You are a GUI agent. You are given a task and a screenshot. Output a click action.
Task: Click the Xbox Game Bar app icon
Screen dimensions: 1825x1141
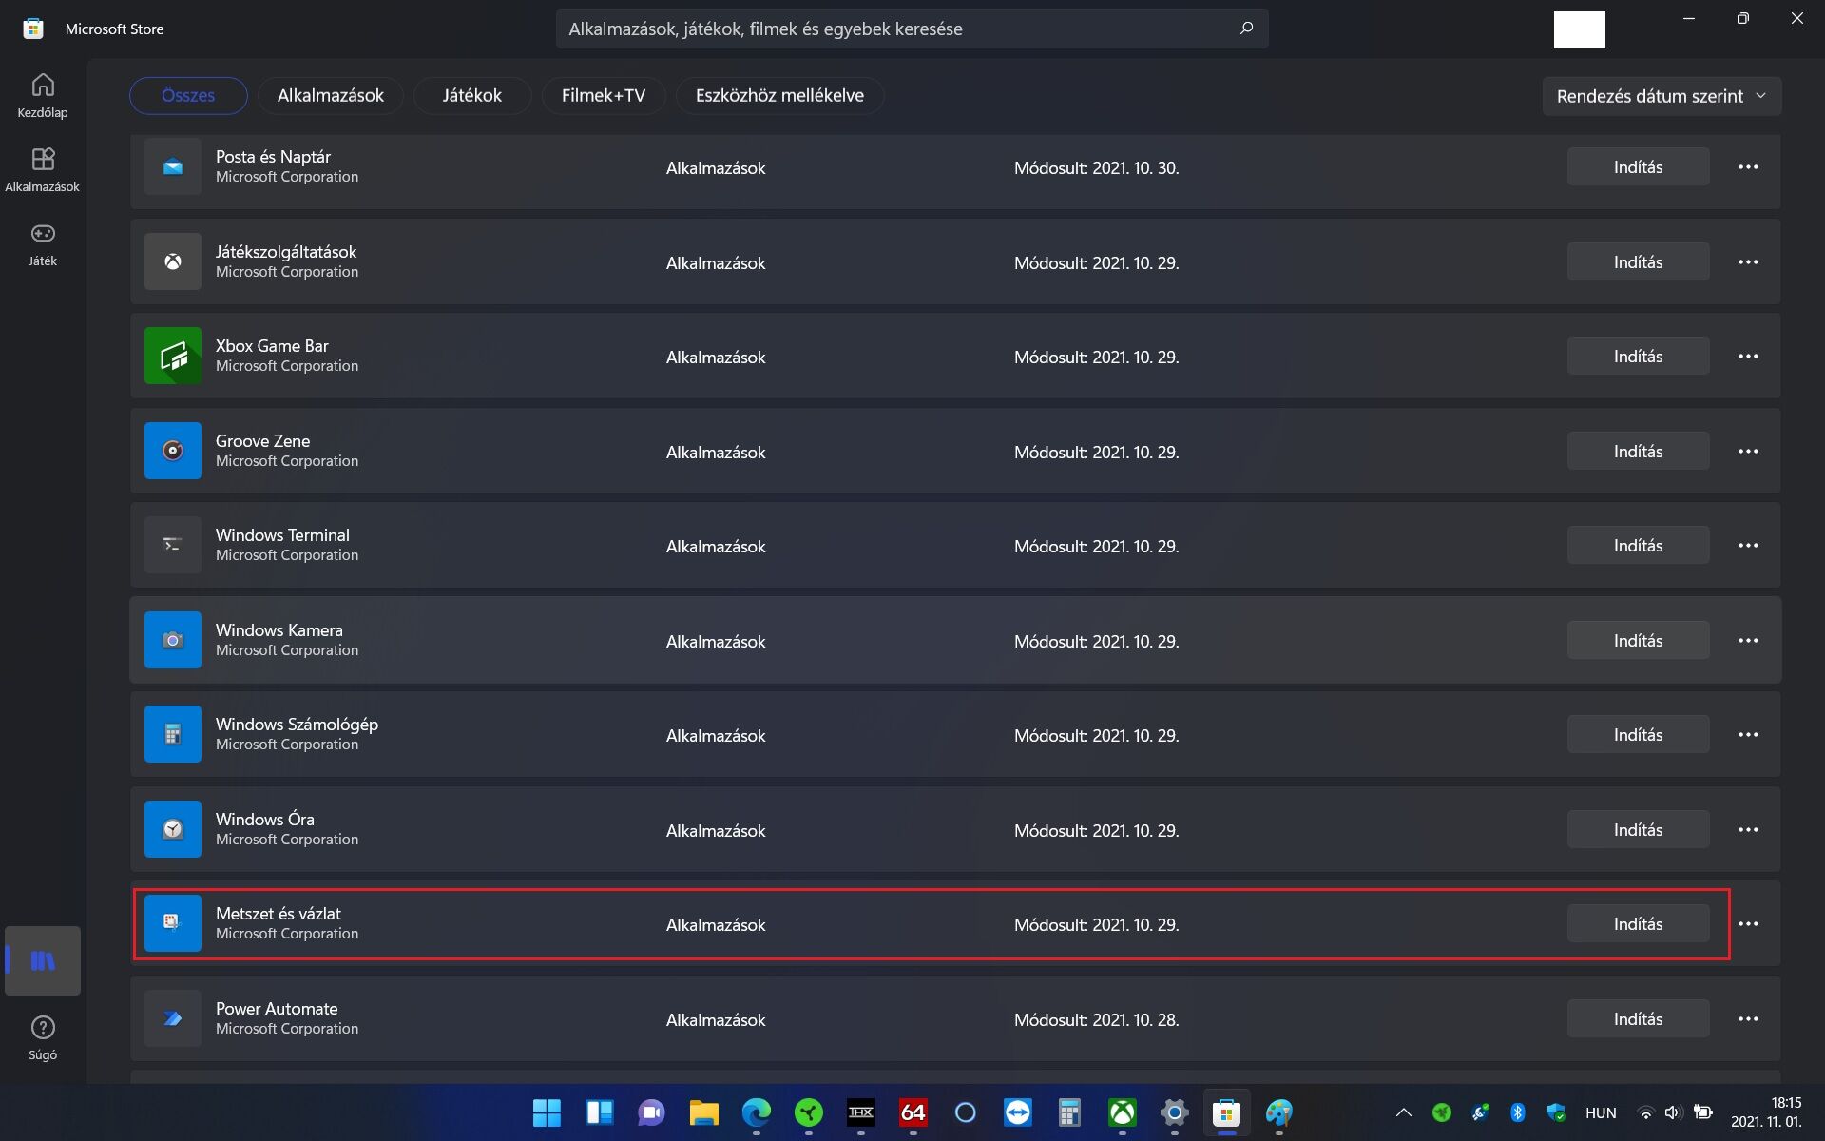(x=173, y=356)
